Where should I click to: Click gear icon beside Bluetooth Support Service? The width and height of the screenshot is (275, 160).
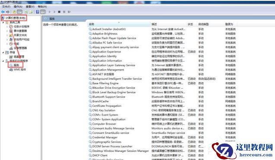[x=90, y=97]
